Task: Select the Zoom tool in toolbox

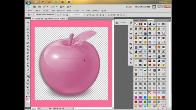Action: coord(28,94)
